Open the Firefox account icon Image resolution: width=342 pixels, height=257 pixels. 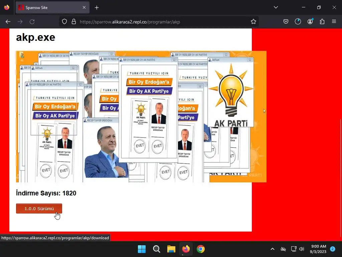[x=310, y=21]
